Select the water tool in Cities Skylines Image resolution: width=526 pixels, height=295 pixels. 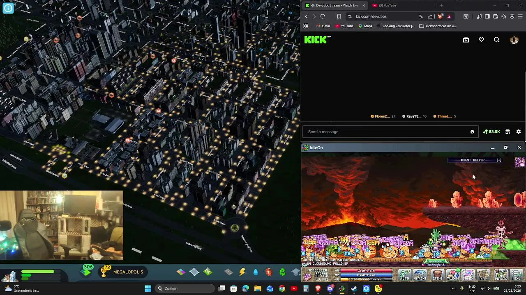click(256, 272)
